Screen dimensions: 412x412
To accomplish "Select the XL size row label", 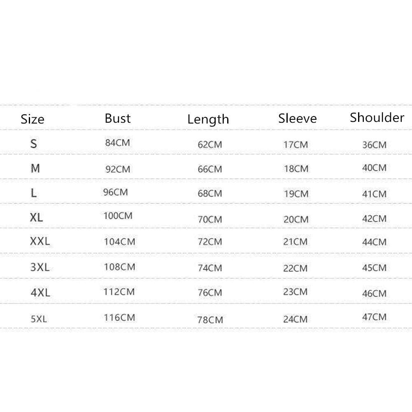I will (36, 217).
